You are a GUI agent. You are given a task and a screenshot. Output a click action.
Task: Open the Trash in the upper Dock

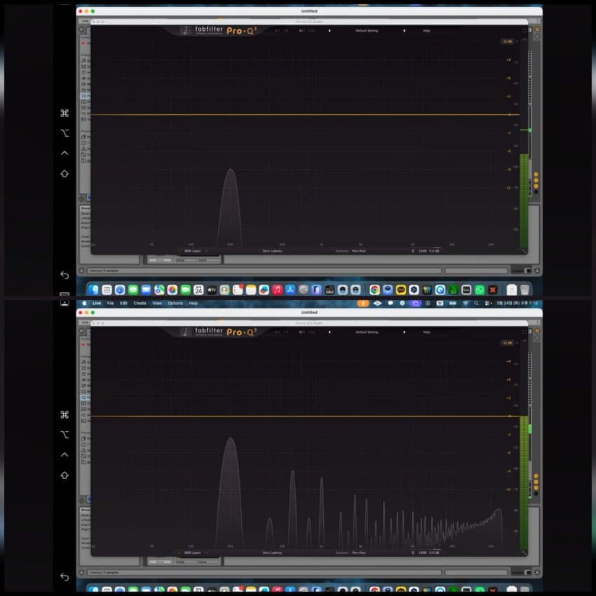(524, 290)
